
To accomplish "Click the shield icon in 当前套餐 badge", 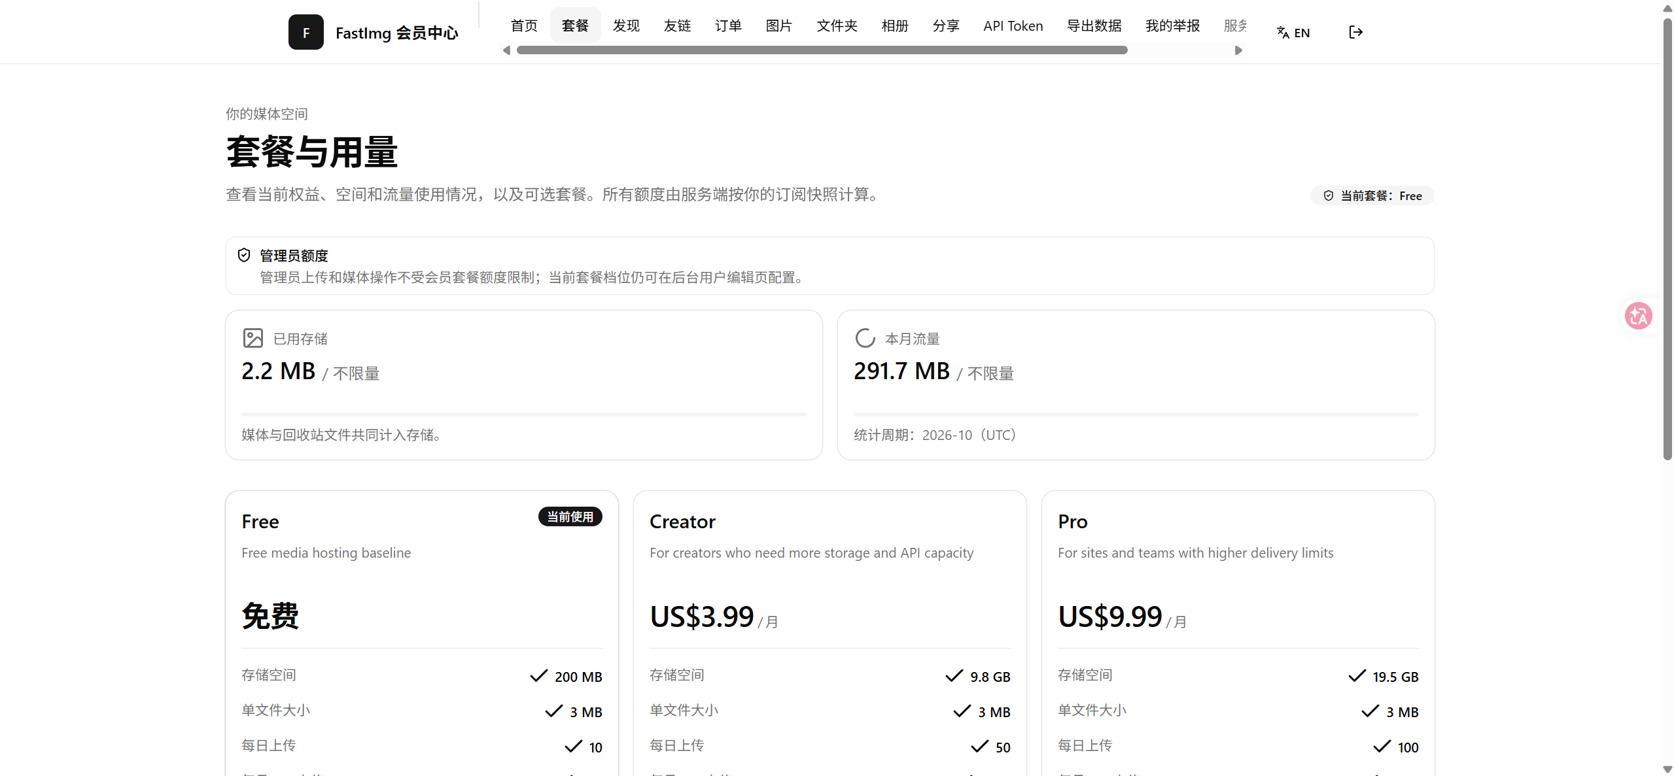I will (x=1329, y=195).
